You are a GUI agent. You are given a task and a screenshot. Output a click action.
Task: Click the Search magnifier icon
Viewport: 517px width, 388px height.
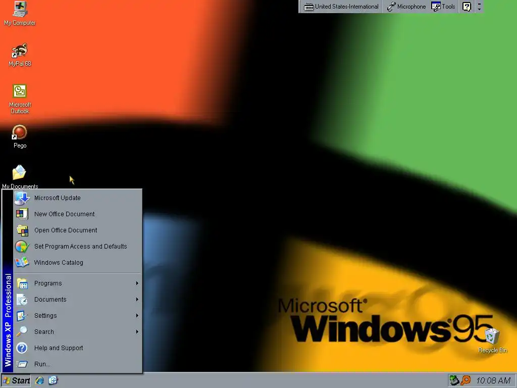pyautogui.click(x=22, y=331)
